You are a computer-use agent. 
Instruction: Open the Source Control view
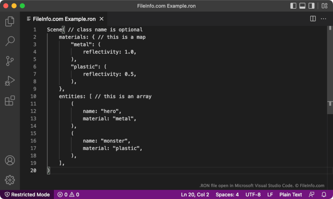point(10,61)
